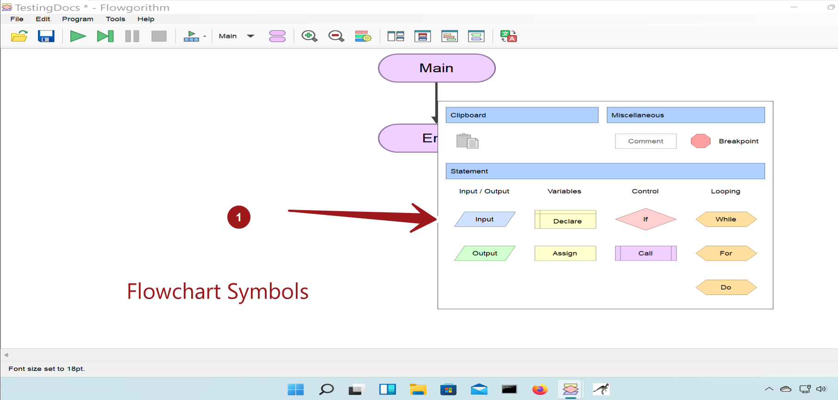Click the green Run play icon

click(78, 36)
